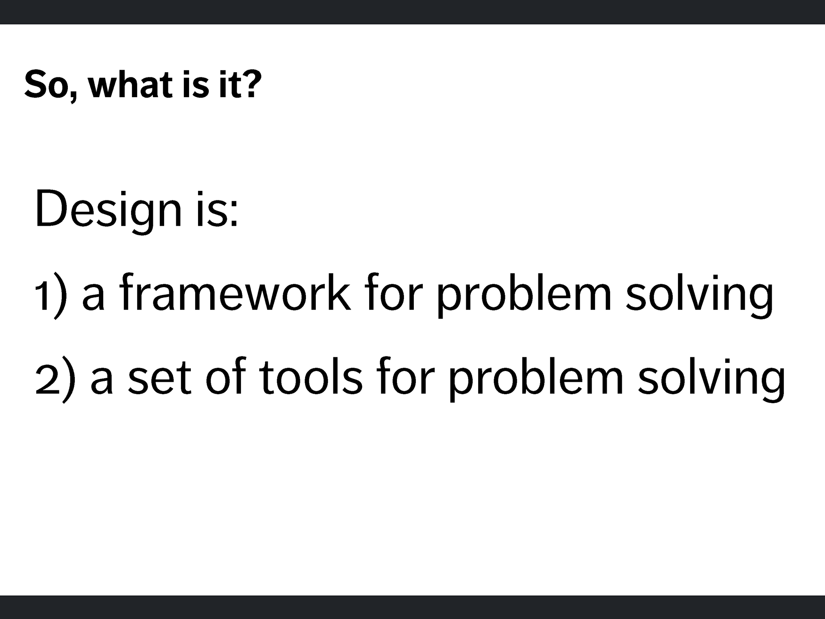Click the word "set" in item two
825x619 pixels.
159,378
